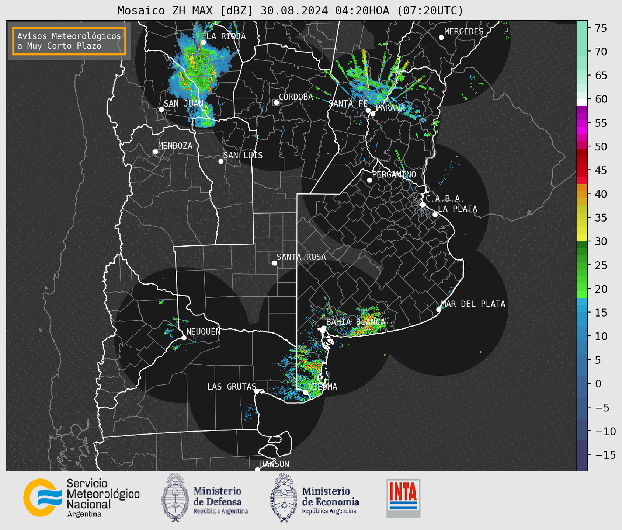Click the colorbar label 0
Viewport: 622px width, 530px height.
(598, 384)
